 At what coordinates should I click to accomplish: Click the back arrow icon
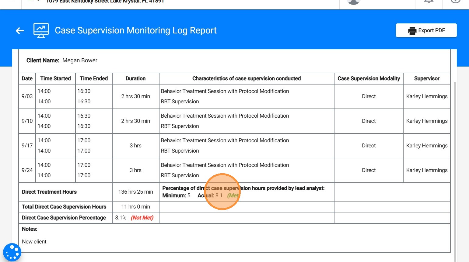tap(20, 30)
